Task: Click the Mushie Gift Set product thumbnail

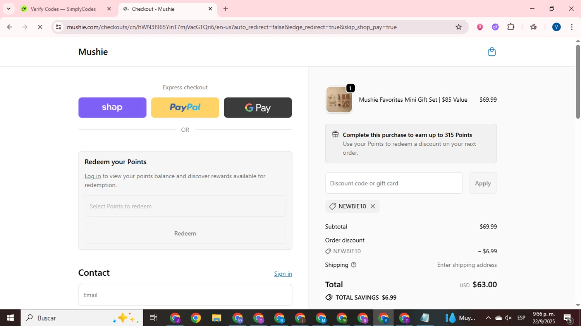Action: [x=339, y=100]
